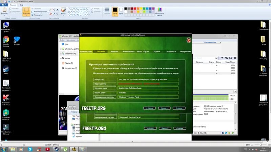The width and height of the screenshot is (271, 152).
Task: Click the Установка tab in installer
Action: [x=171, y=52]
